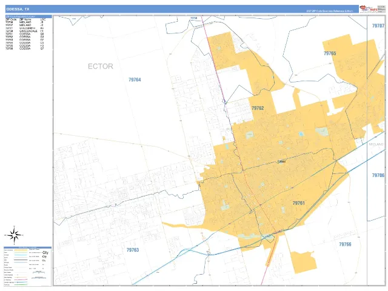This screenshot has width=388, height=291.
Task: Select the 79761 ODESSA row in the locator table
Action: point(24,34)
